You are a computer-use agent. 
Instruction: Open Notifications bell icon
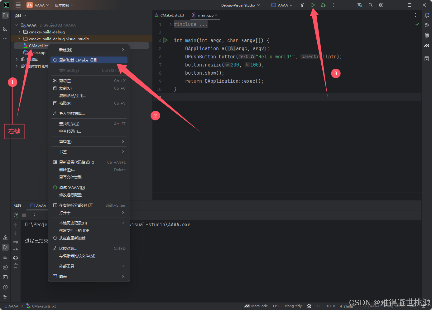pos(427,15)
